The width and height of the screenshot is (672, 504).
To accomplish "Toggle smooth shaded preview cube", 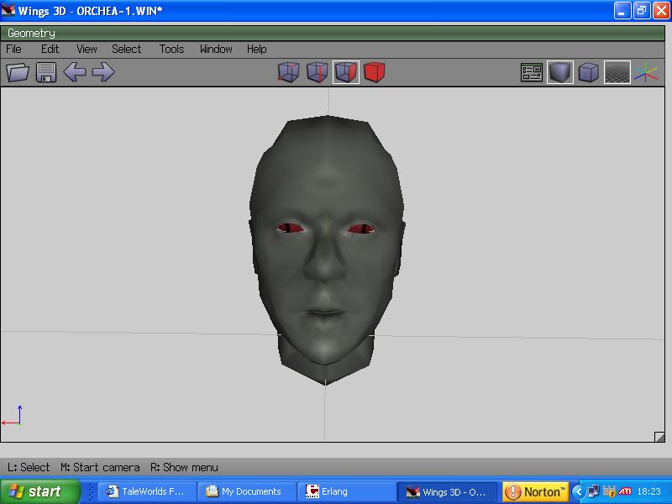I will pos(560,73).
